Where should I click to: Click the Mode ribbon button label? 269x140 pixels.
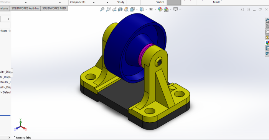pyautogui.click(x=216, y=2)
